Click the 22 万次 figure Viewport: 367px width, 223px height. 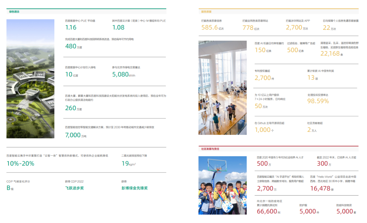click(x=329, y=28)
